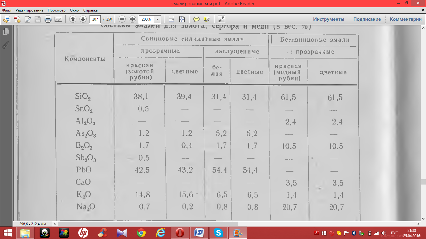Open the Комментарии pane
This screenshot has height=239, width=426.
click(406, 19)
